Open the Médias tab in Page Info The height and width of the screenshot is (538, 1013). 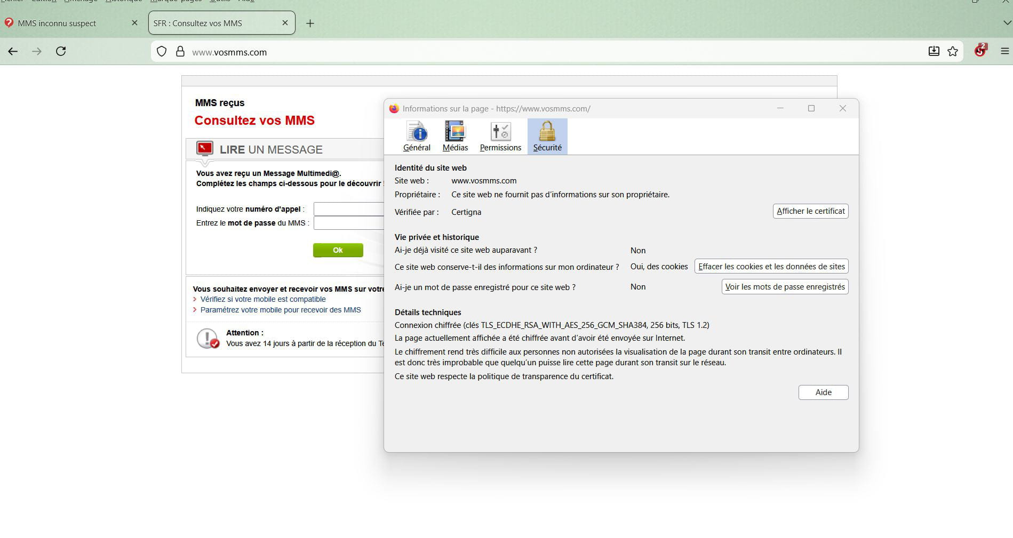point(455,136)
